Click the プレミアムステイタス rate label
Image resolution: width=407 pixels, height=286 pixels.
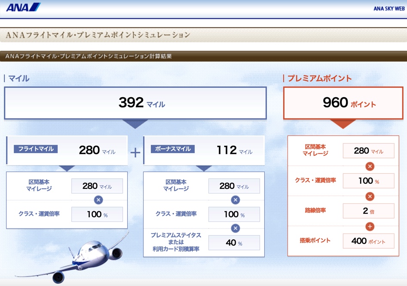pos(176,242)
